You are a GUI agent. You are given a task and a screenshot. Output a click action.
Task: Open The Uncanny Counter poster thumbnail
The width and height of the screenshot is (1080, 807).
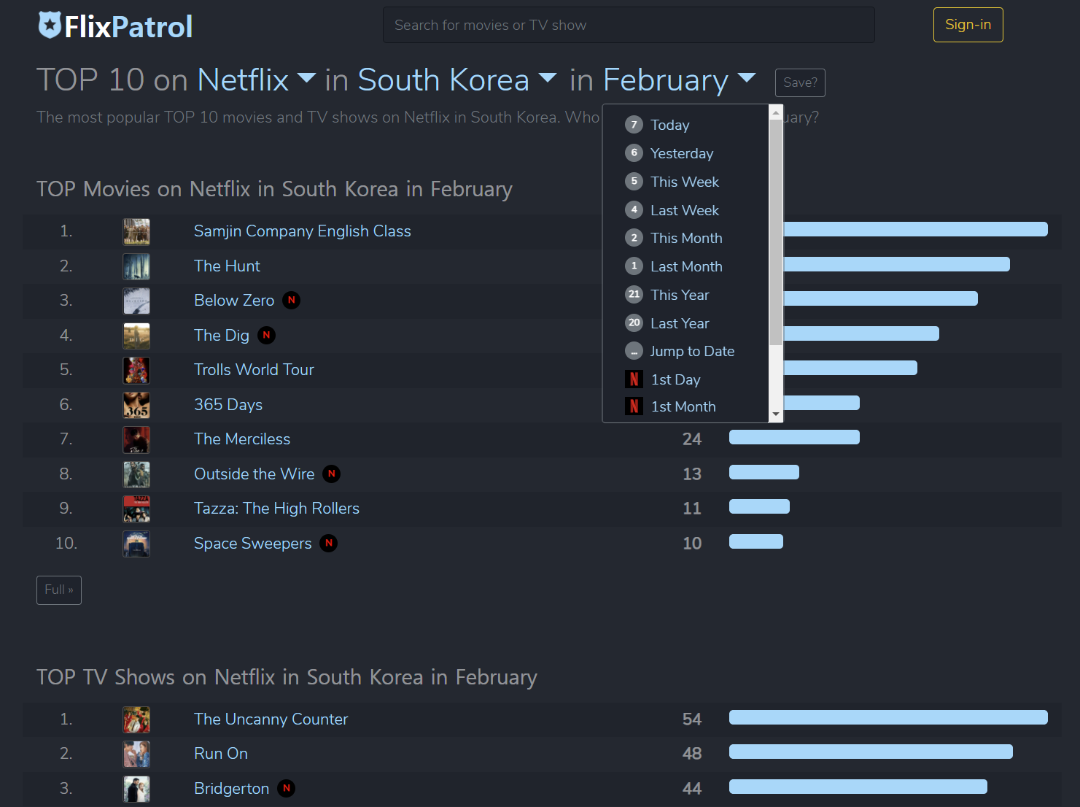(x=136, y=719)
